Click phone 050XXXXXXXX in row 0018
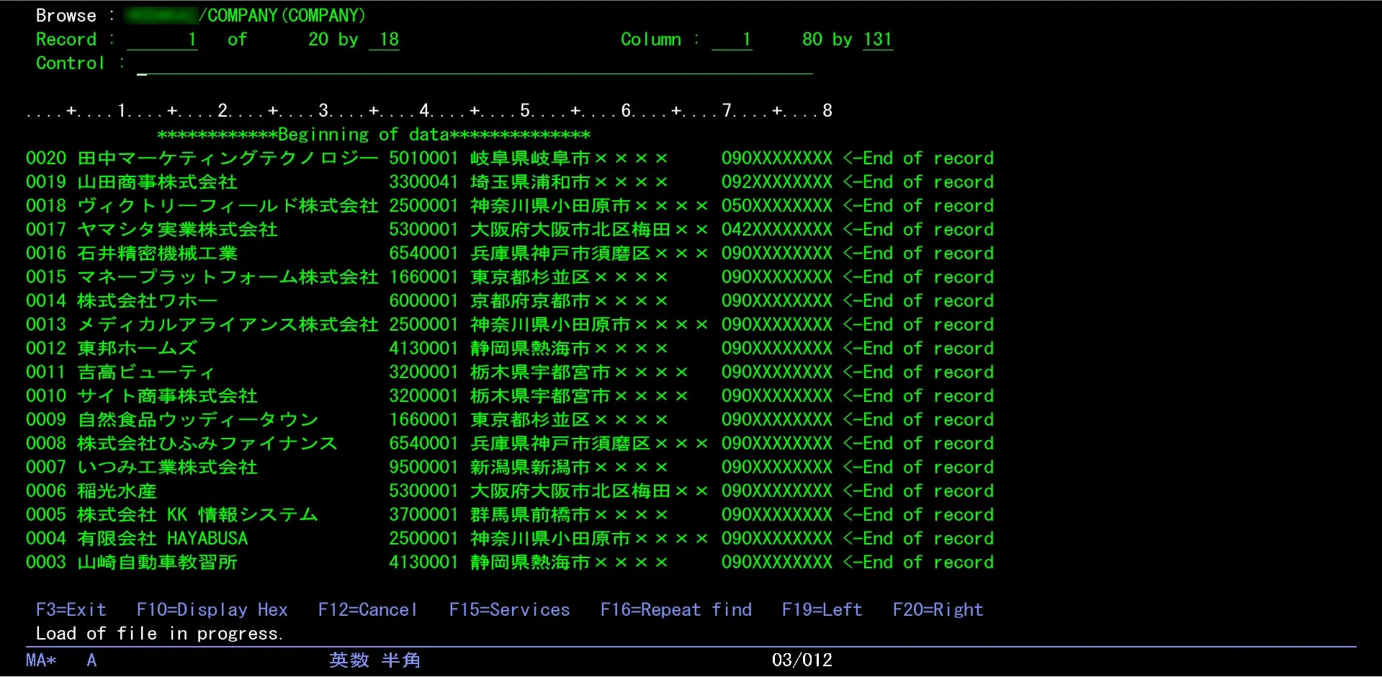The image size is (1382, 677). pos(777,205)
